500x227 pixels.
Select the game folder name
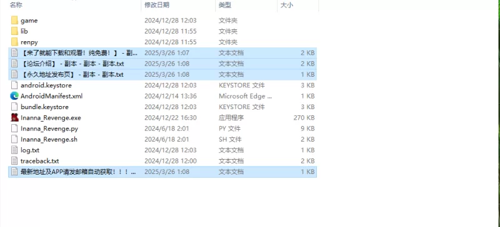click(29, 21)
